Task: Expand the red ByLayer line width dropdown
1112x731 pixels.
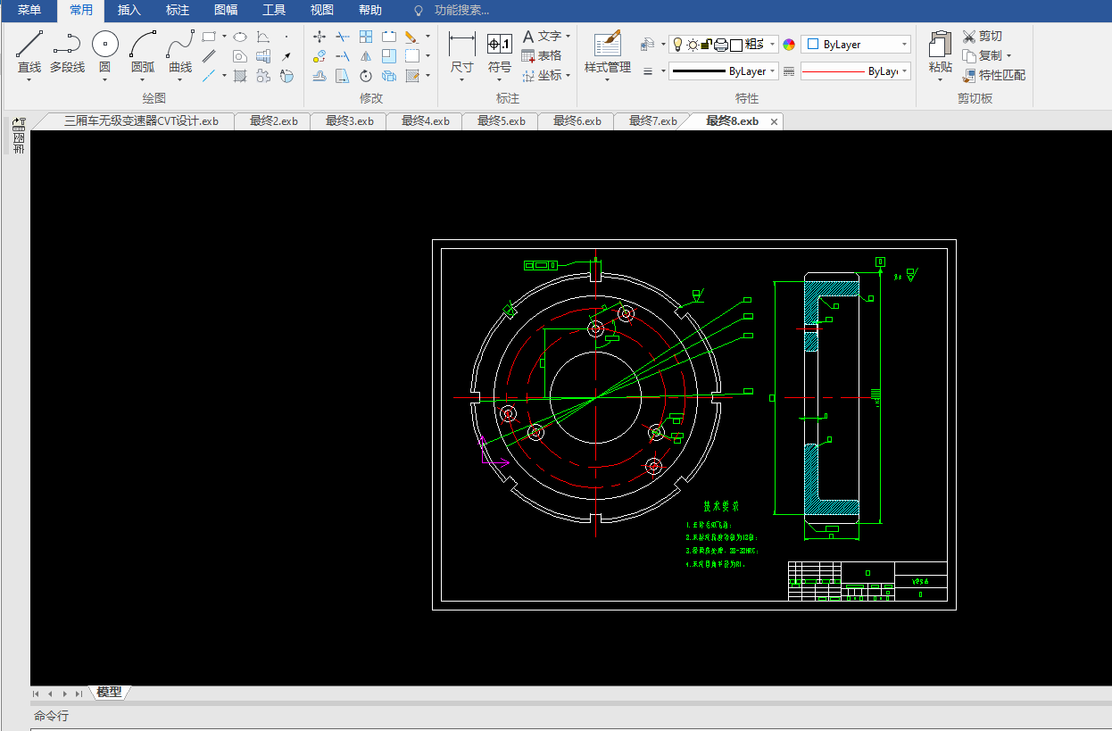Action: tap(904, 71)
